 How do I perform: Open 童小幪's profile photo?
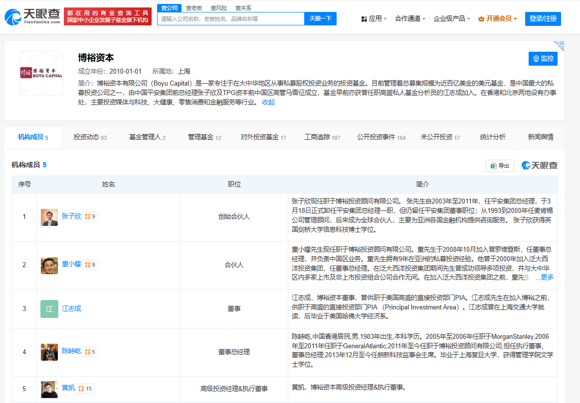click(x=49, y=265)
